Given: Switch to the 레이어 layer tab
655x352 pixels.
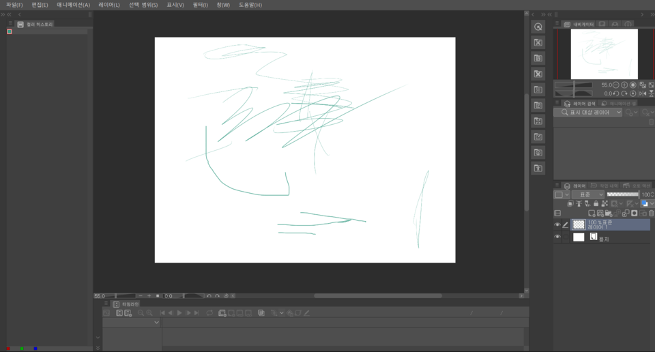Looking at the screenshot, I should [x=575, y=186].
